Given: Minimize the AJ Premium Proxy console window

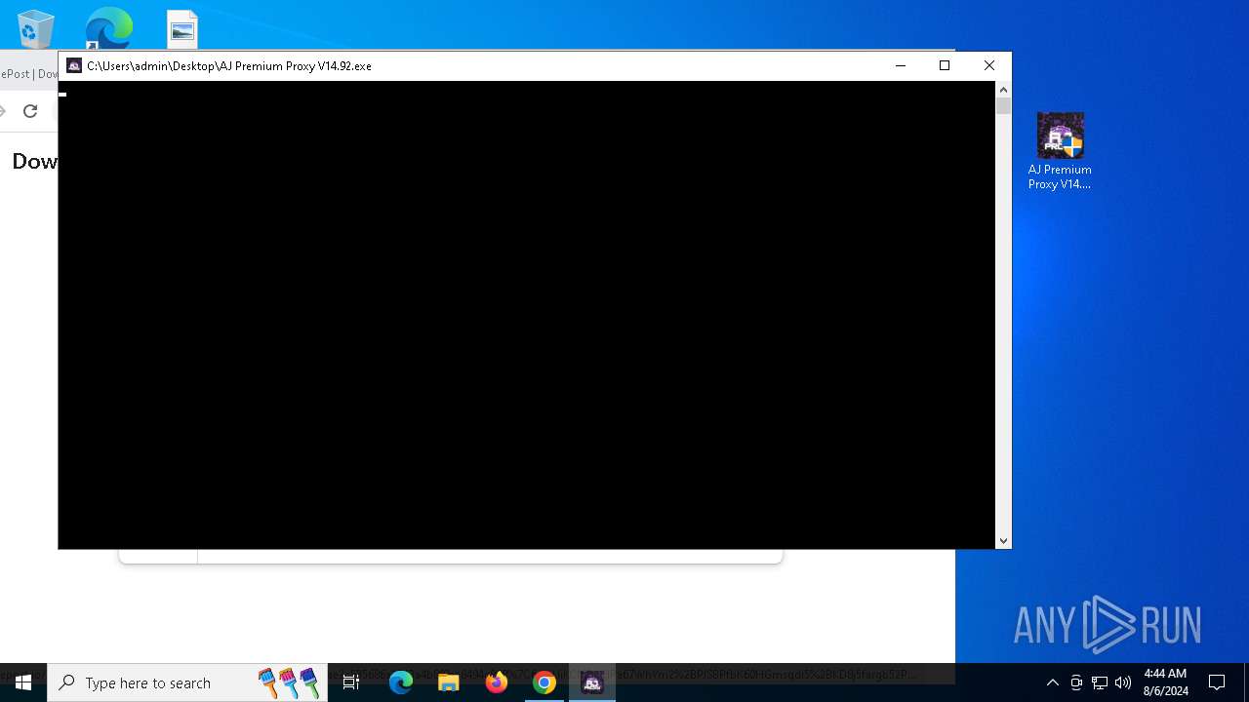Looking at the screenshot, I should [x=901, y=65].
